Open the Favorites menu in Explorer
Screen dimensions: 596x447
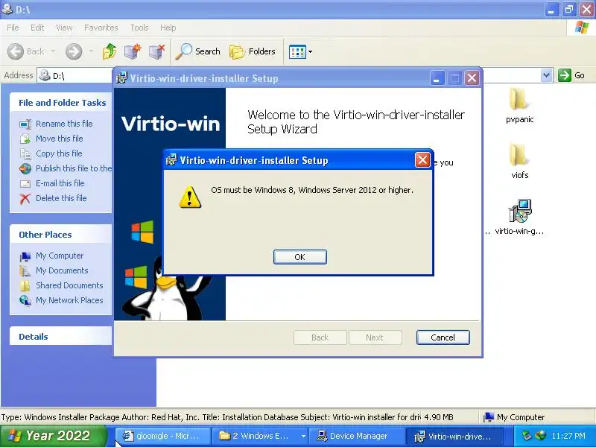pos(101,28)
